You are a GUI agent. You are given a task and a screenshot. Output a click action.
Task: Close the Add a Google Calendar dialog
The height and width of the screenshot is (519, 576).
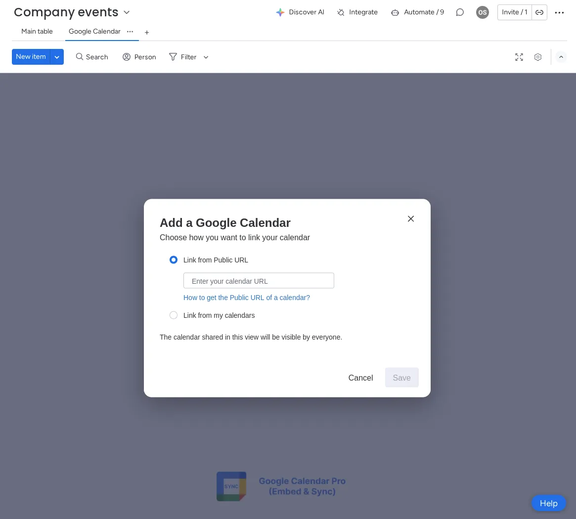point(411,218)
